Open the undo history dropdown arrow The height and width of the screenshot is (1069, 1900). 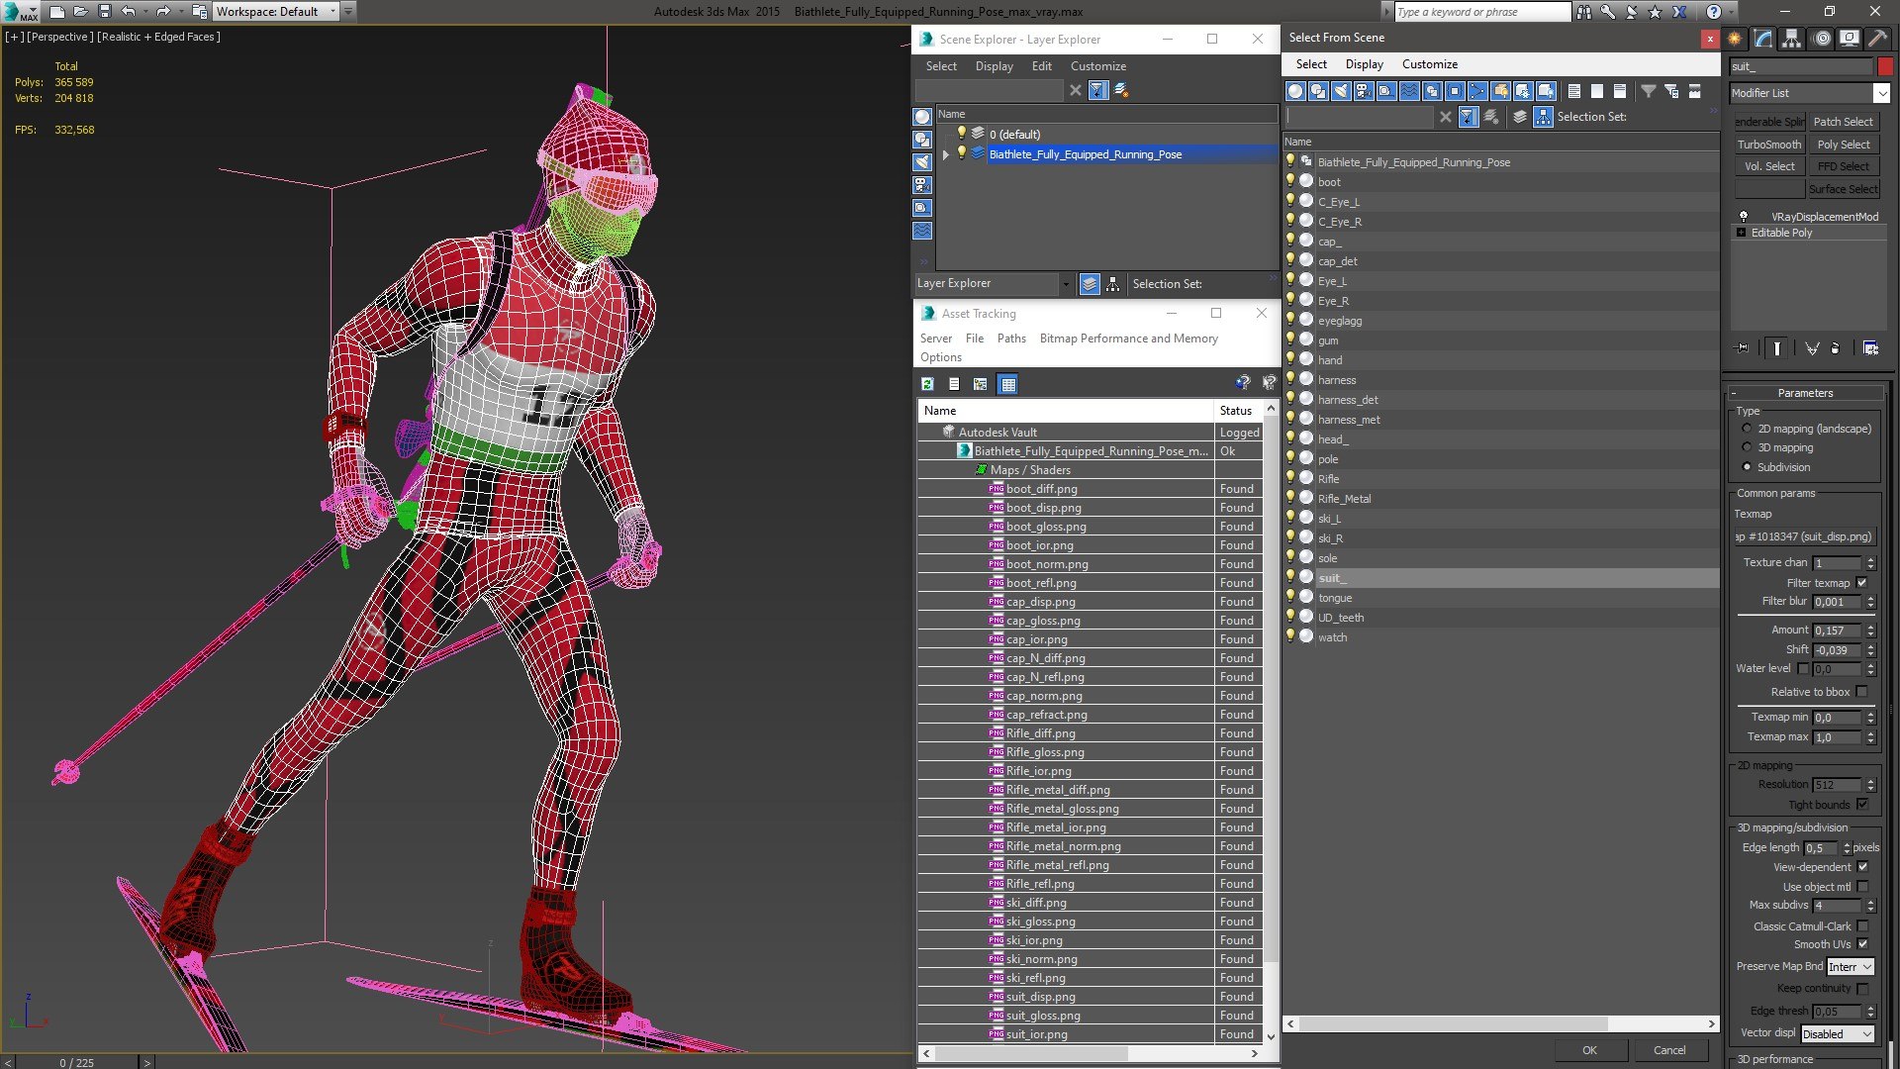click(145, 12)
